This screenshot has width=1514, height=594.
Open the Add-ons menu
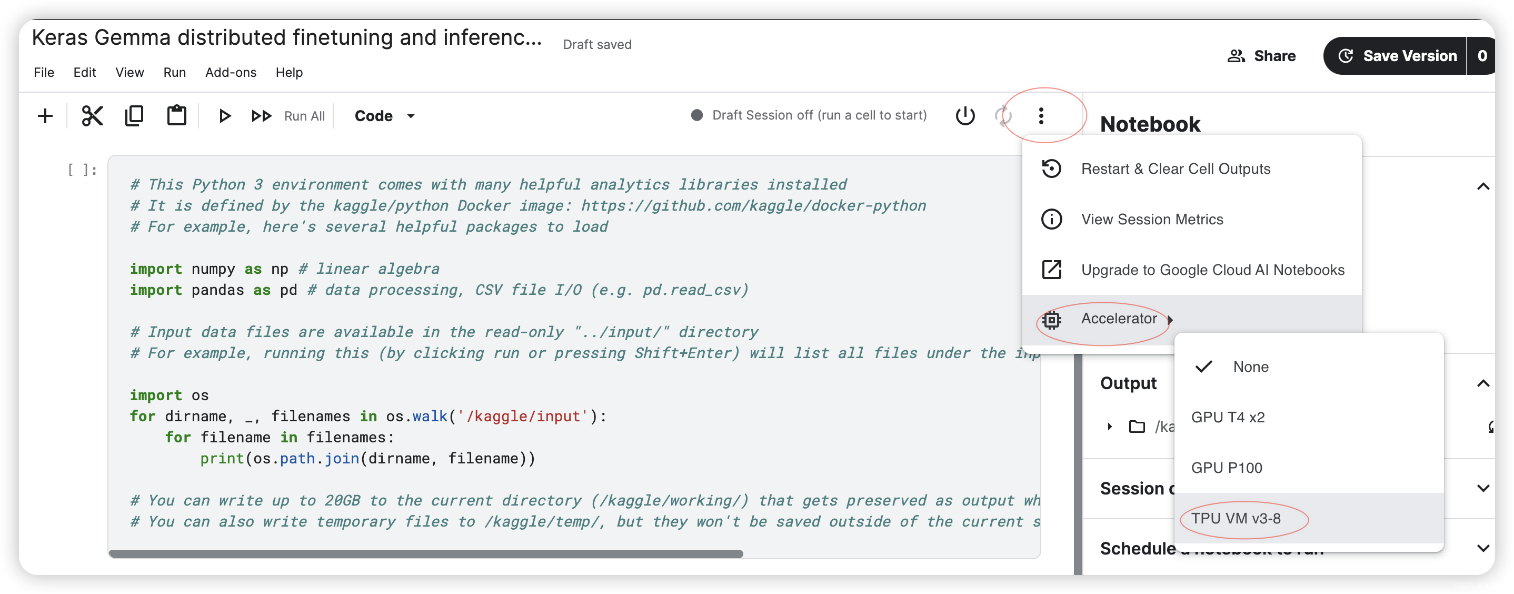point(231,72)
